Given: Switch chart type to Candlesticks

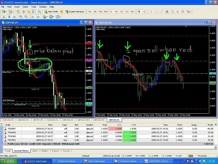Looking at the screenshot, I should [x=9, y=17].
